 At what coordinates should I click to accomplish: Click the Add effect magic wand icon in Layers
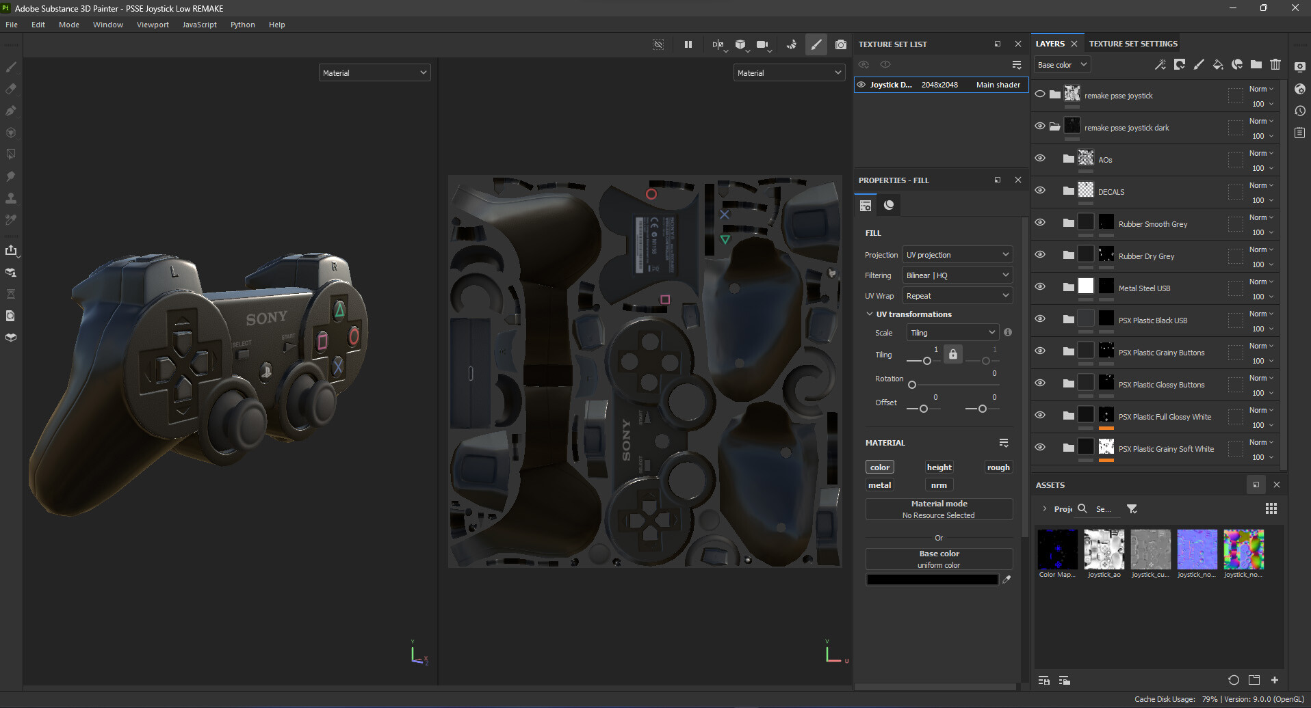click(1160, 64)
